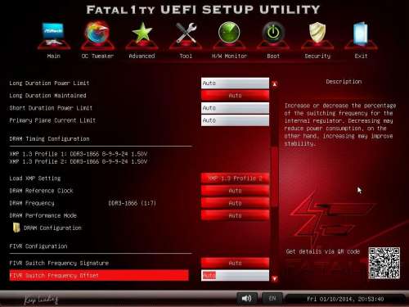Select the Long Duration Maintained label
The height and width of the screenshot is (307, 409).
point(47,96)
